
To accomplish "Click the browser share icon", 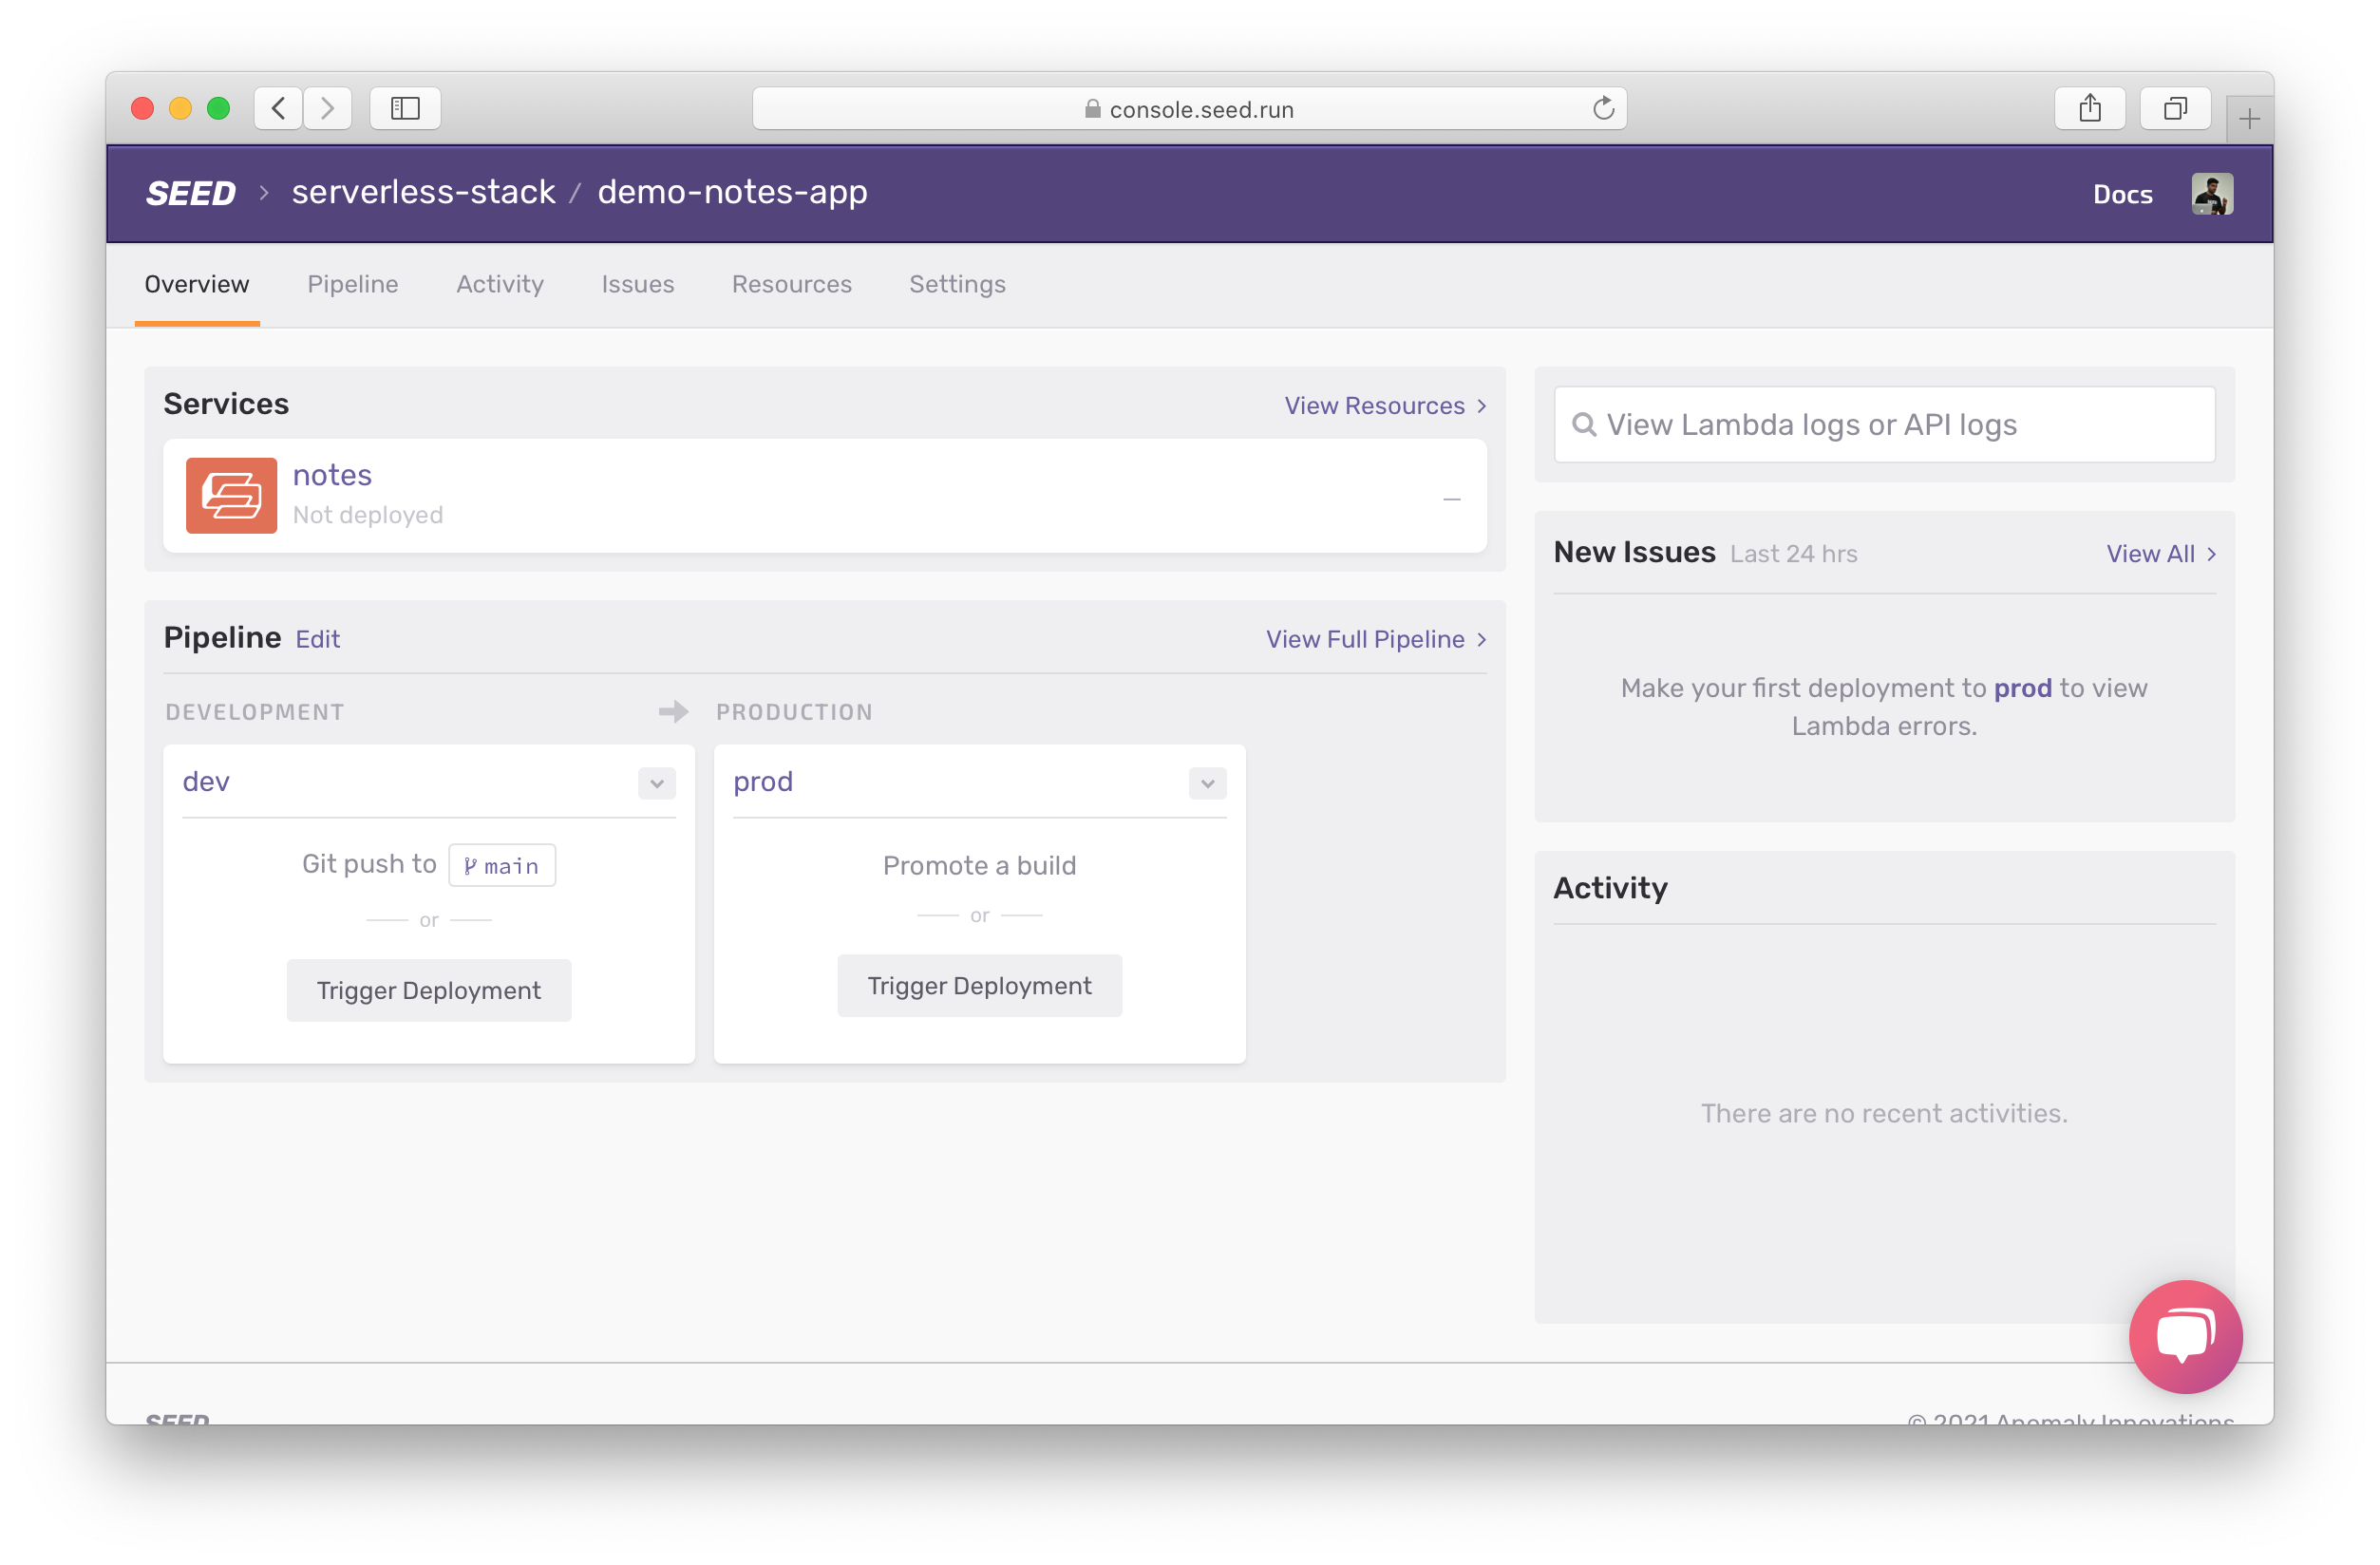I will tap(2089, 108).
